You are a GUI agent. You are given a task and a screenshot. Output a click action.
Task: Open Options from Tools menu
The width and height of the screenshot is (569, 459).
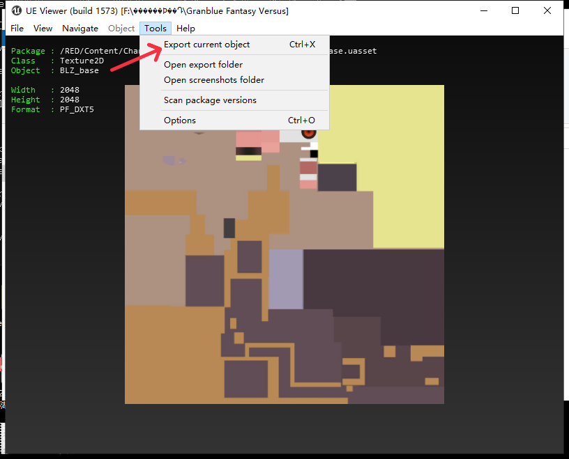coord(234,120)
